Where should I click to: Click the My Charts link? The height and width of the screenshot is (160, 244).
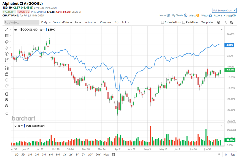(x=177, y=15)
